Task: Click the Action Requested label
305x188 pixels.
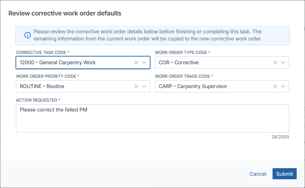Action: (x=36, y=100)
